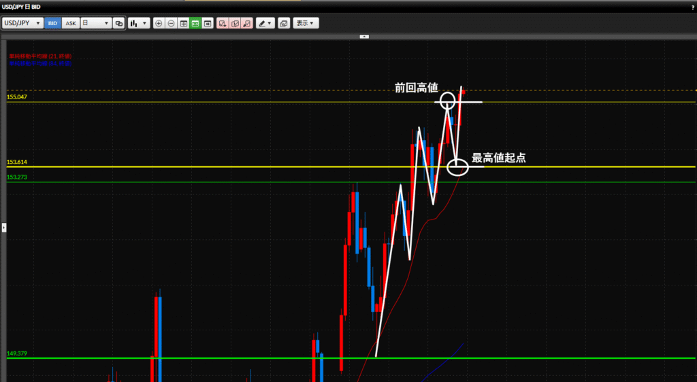Click the grid layout icon
Viewport: 697px width, 382px height.
183,23
